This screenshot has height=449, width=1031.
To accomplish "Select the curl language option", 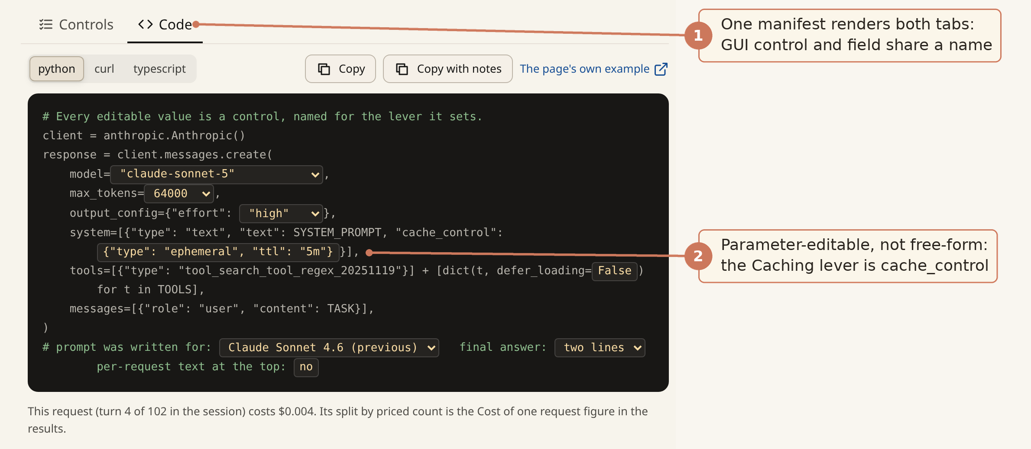I will pyautogui.click(x=104, y=69).
